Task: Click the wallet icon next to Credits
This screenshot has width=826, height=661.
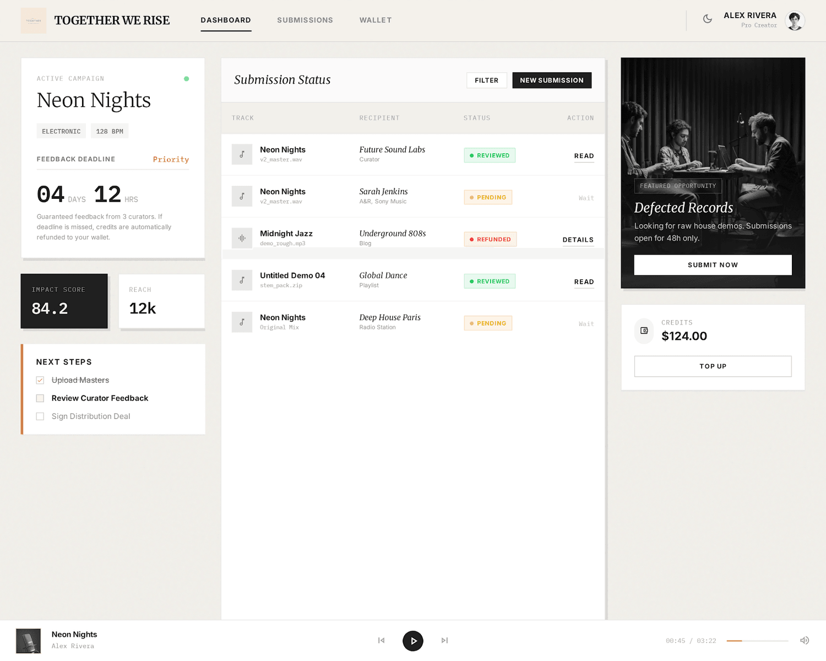Action: pyautogui.click(x=644, y=331)
